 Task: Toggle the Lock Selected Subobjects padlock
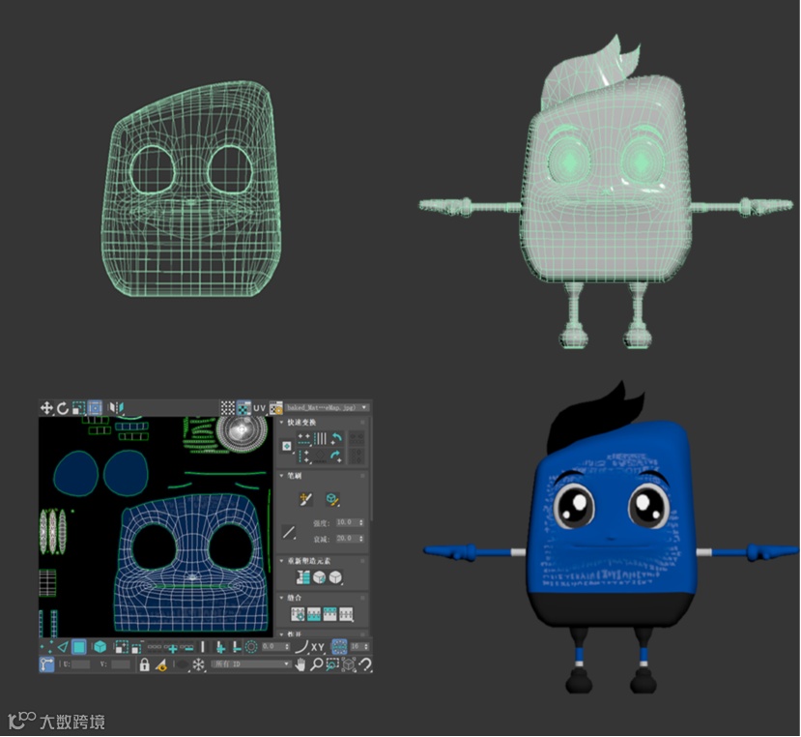point(145,664)
